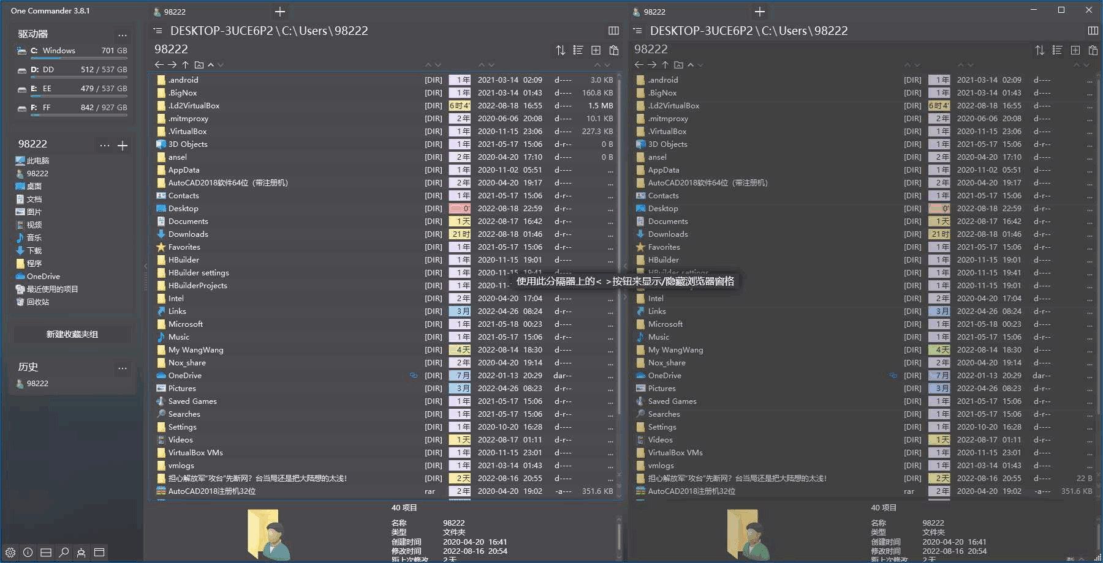Toggle the dual-pane layout icon in footer

pos(46,552)
